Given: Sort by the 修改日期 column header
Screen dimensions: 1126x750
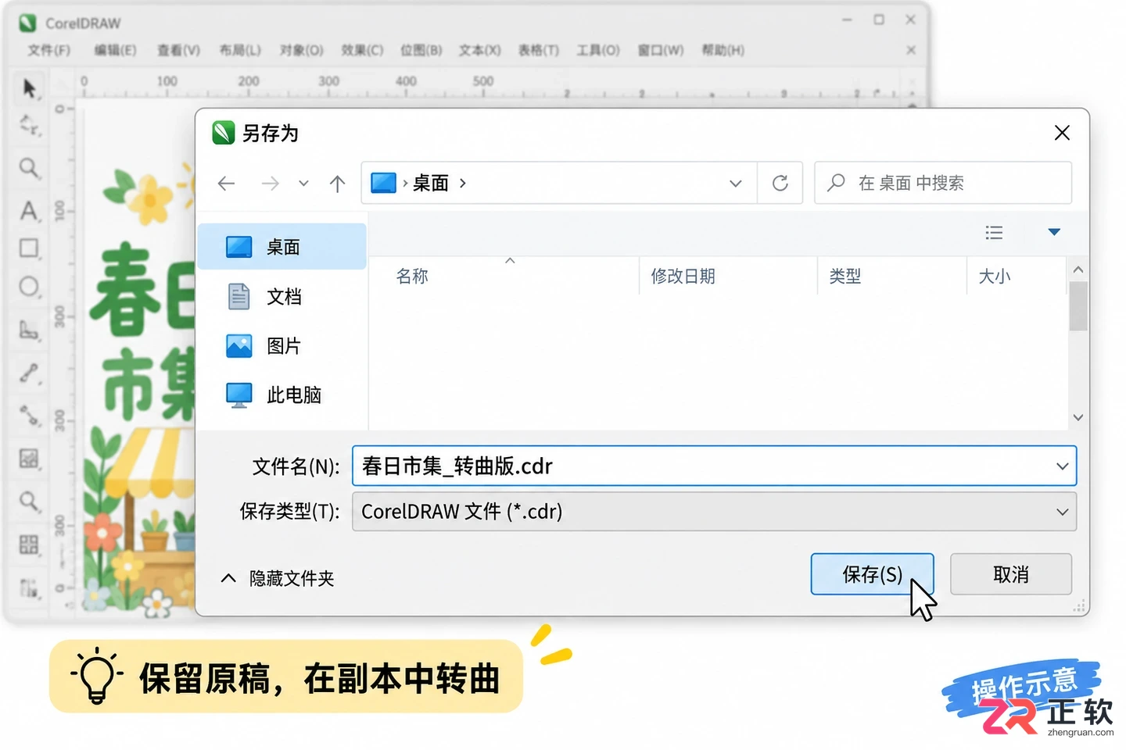Looking at the screenshot, I should tap(683, 277).
